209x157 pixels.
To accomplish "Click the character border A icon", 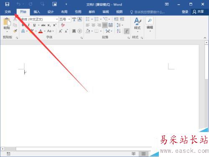I will 80,19.
